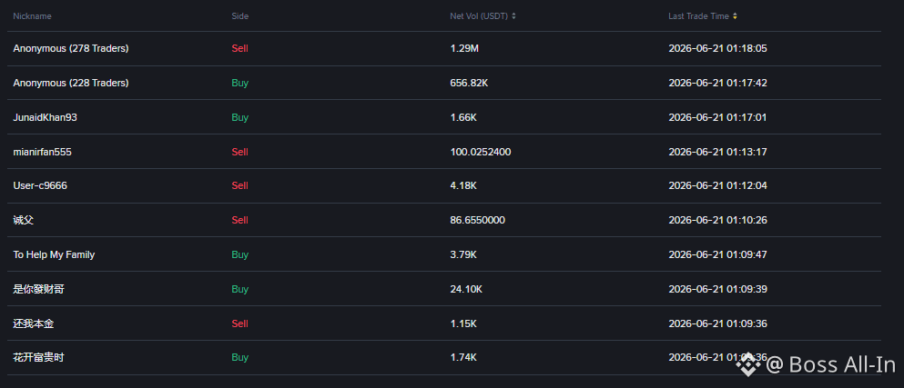Screen dimensions: 904x388
Task: Sort by Net Vol (USDT) arrows icon
Action: click(x=513, y=16)
